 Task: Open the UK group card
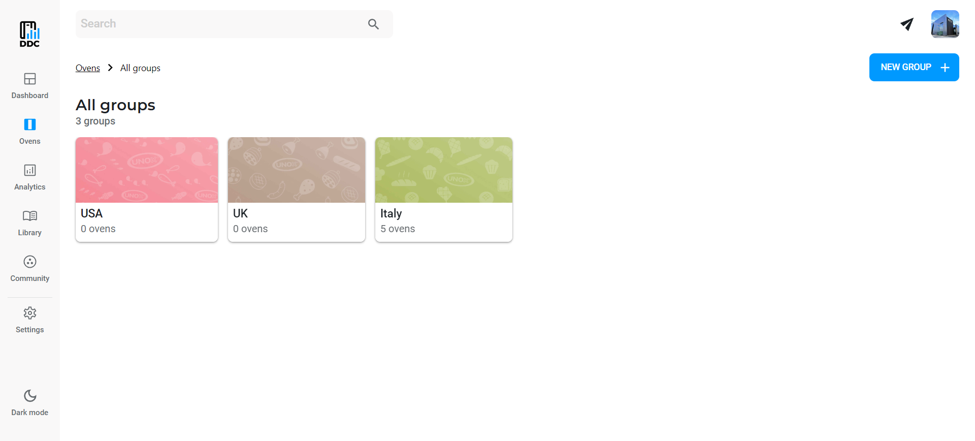[x=296, y=190]
